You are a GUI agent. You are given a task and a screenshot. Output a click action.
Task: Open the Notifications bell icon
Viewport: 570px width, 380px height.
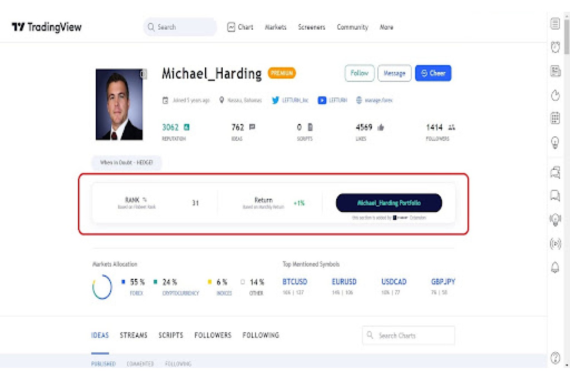[x=555, y=267]
